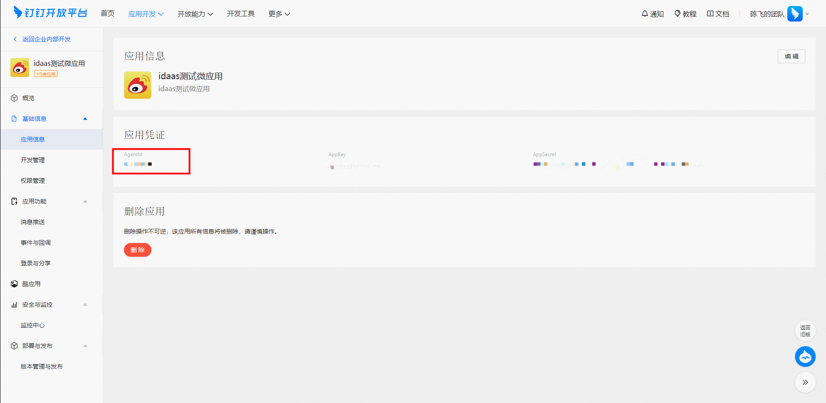Open 教程 tutorials icon link
The width and height of the screenshot is (826, 403).
pyautogui.click(x=685, y=14)
